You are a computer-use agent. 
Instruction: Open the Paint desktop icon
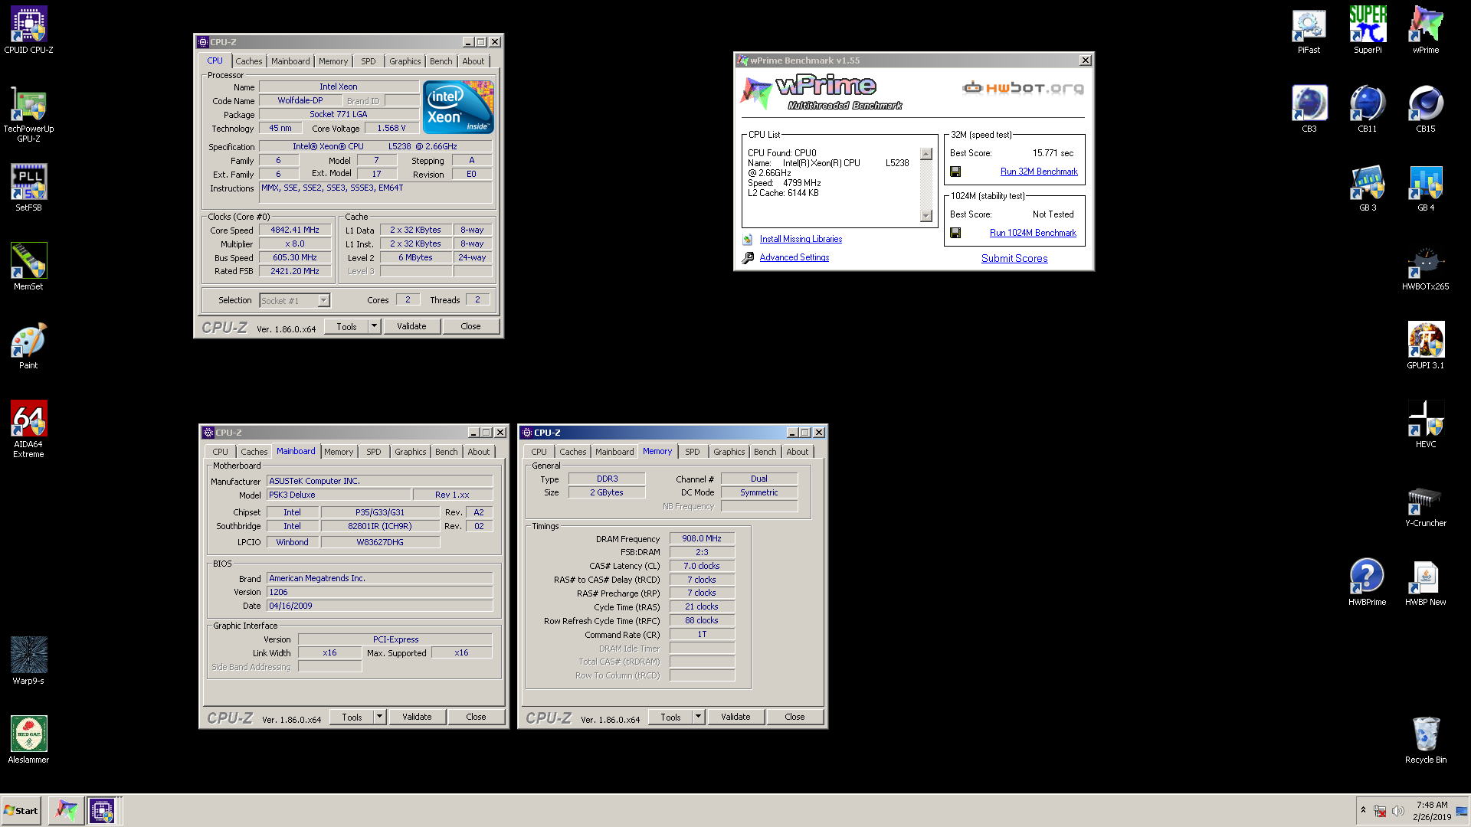(28, 345)
